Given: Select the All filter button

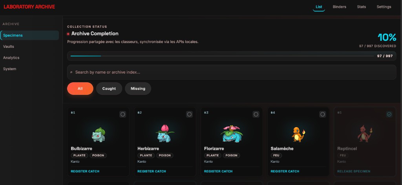Looking at the screenshot, I should pos(80,89).
